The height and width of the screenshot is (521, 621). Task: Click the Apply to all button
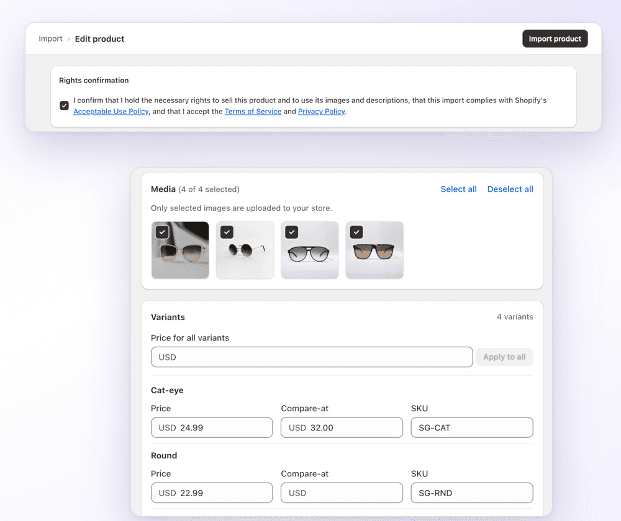coord(504,357)
